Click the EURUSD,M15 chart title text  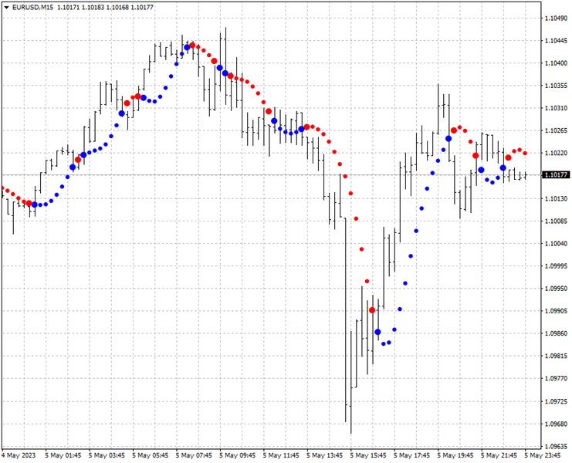[x=32, y=7]
